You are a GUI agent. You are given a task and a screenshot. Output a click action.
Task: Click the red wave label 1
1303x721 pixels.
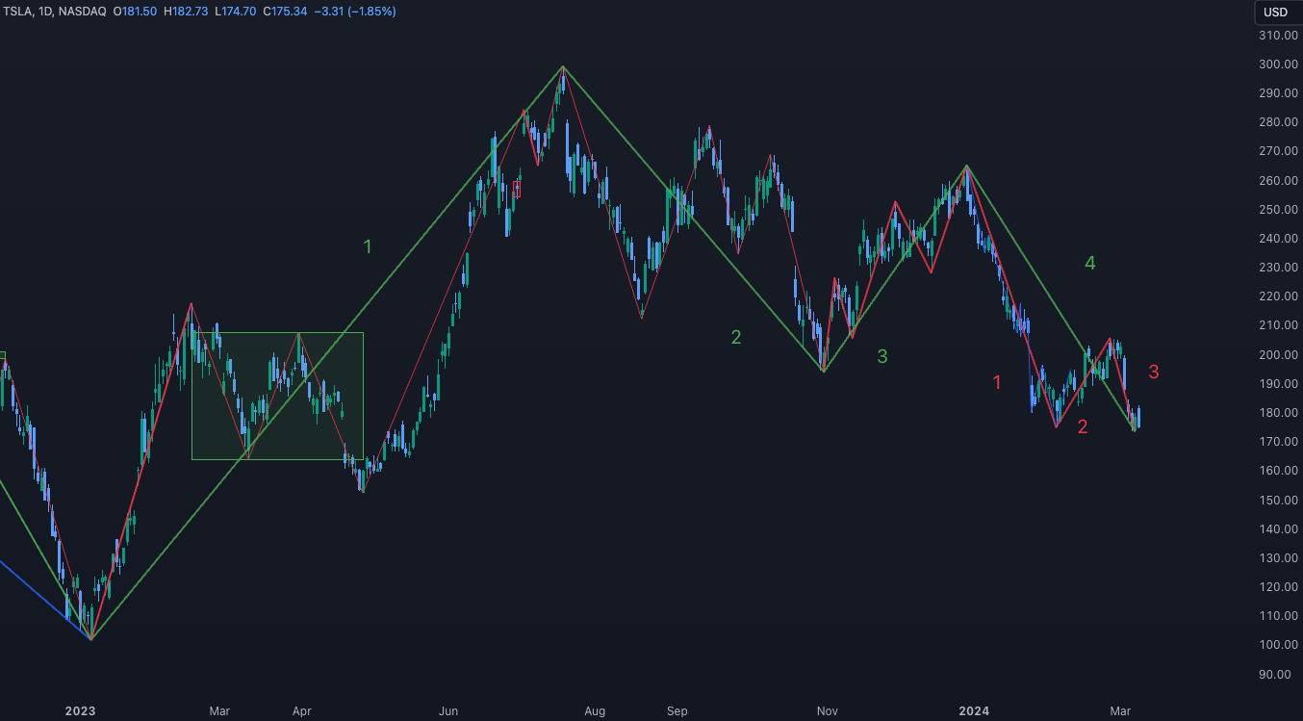click(997, 383)
